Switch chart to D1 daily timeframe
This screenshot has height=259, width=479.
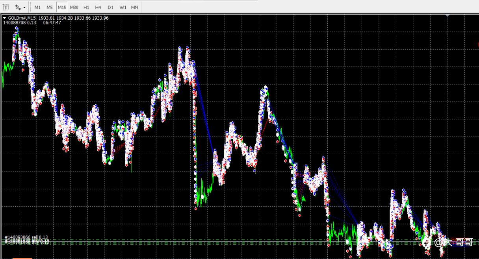point(110,7)
